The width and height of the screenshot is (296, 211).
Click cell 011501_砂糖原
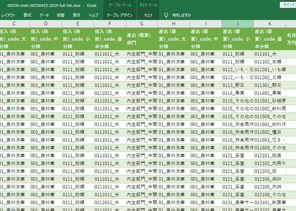tap(270, 101)
